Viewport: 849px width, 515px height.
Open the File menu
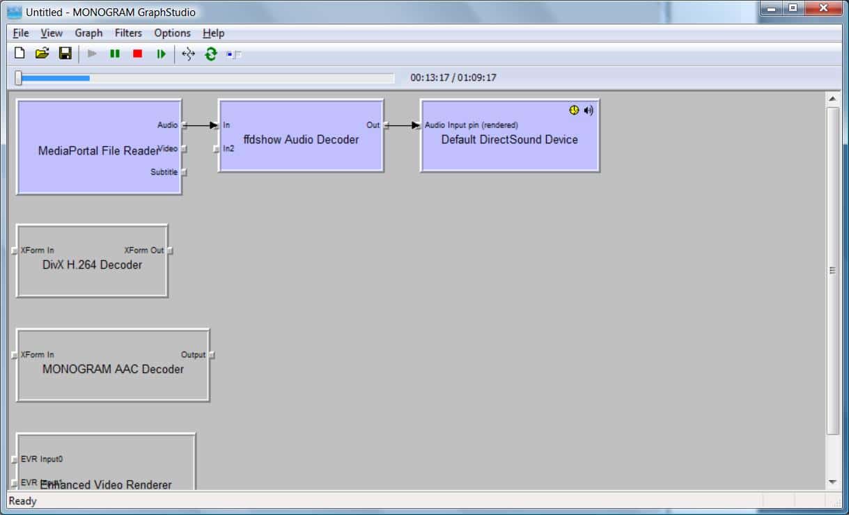click(21, 33)
